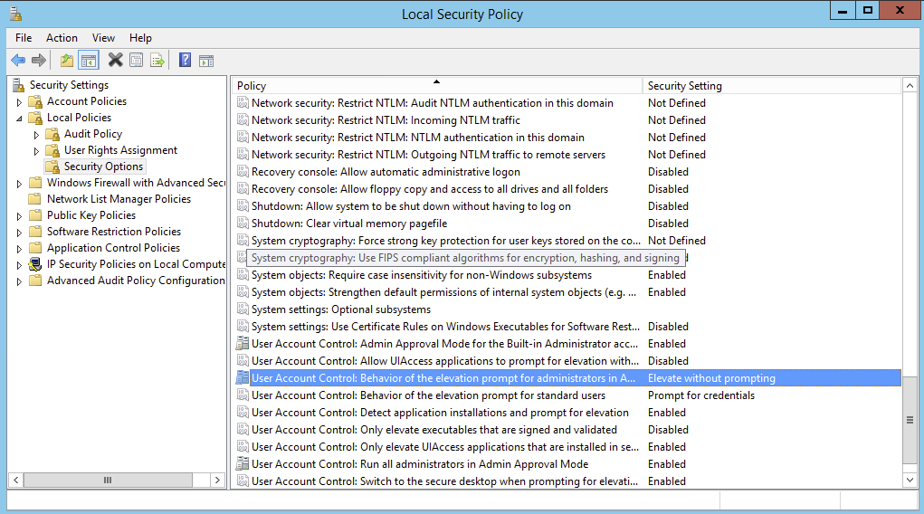The image size is (924, 514).
Task: Click the Back arrow toolbar icon
Action: [18, 61]
